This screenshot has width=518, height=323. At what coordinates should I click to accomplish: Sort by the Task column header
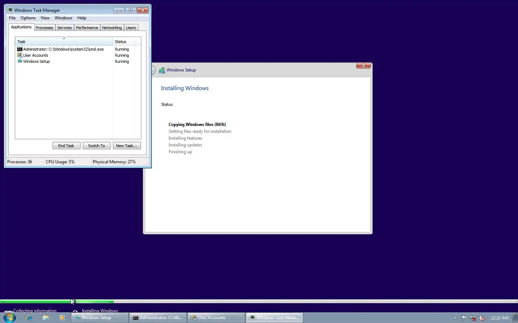coord(64,41)
